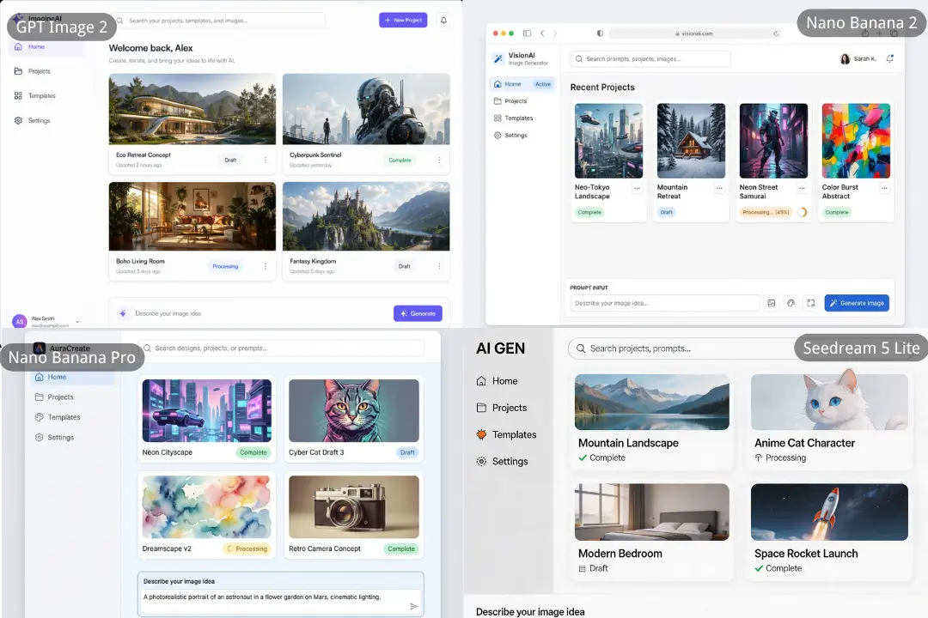928x618 pixels.
Task: Open the Sarah K. profile avatar
Action: pos(846,58)
